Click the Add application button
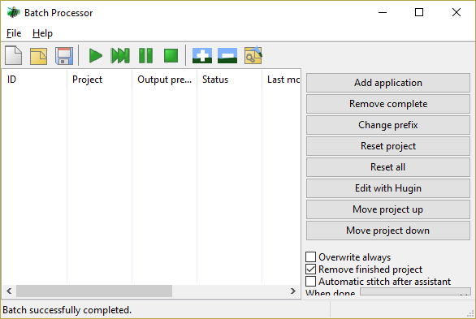The image size is (476, 319). point(388,83)
